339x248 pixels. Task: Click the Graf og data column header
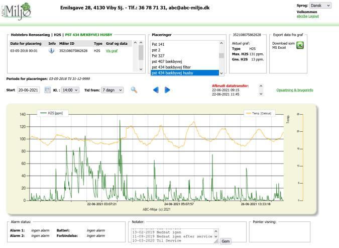(x=117, y=44)
